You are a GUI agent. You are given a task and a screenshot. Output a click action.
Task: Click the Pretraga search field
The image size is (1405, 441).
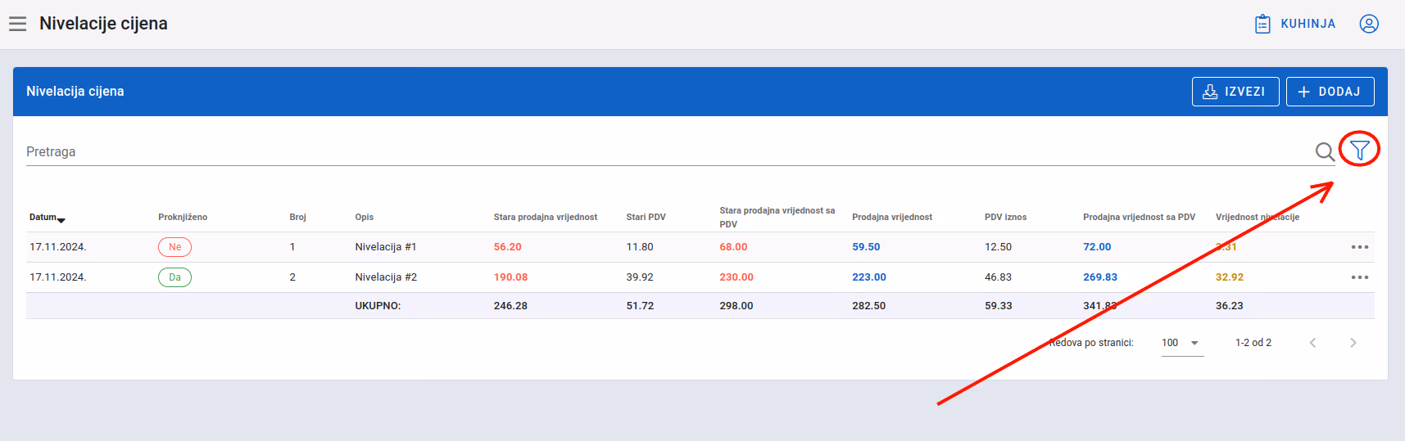(x=668, y=152)
